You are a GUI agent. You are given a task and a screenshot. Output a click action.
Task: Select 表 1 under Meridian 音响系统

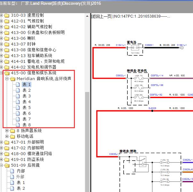(27, 85)
